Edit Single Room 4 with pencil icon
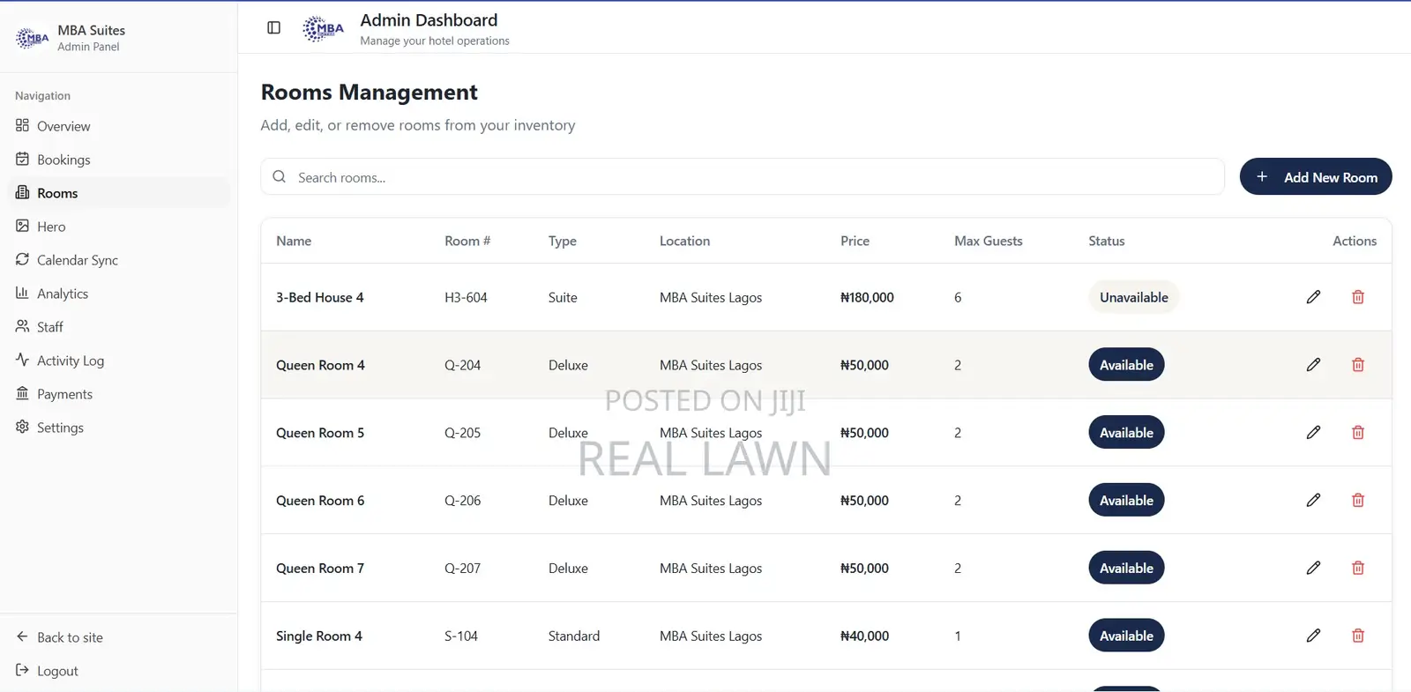The width and height of the screenshot is (1411, 692). [1313, 636]
